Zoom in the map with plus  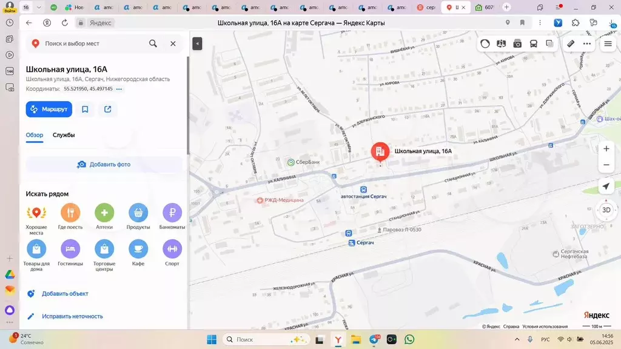pos(606,149)
